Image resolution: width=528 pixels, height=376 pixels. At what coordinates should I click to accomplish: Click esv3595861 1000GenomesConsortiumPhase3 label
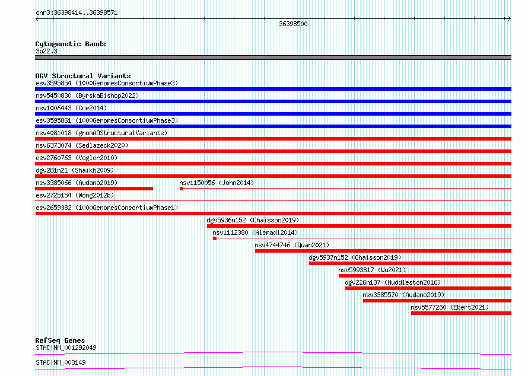pos(107,120)
